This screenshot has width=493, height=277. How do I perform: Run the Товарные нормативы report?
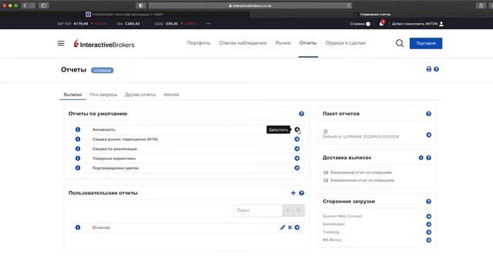297,159
